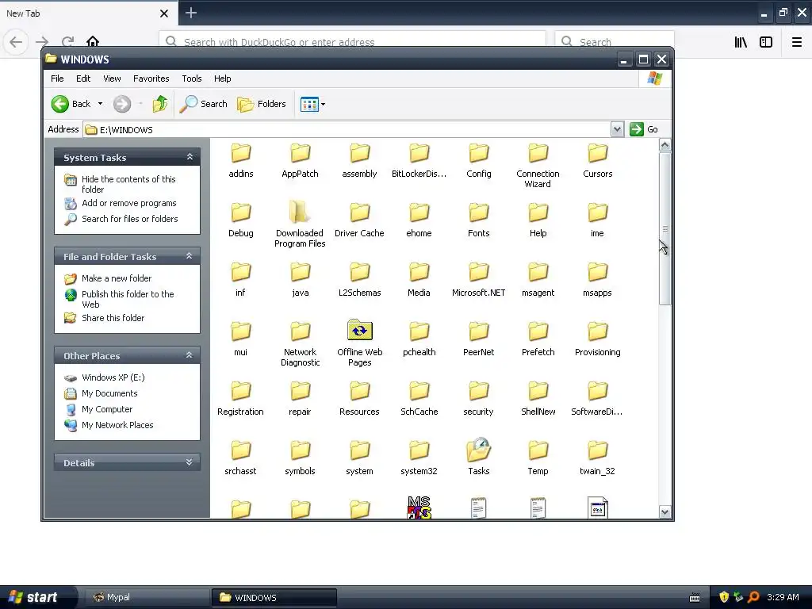Click Hide the contents of this folder

coord(128,184)
